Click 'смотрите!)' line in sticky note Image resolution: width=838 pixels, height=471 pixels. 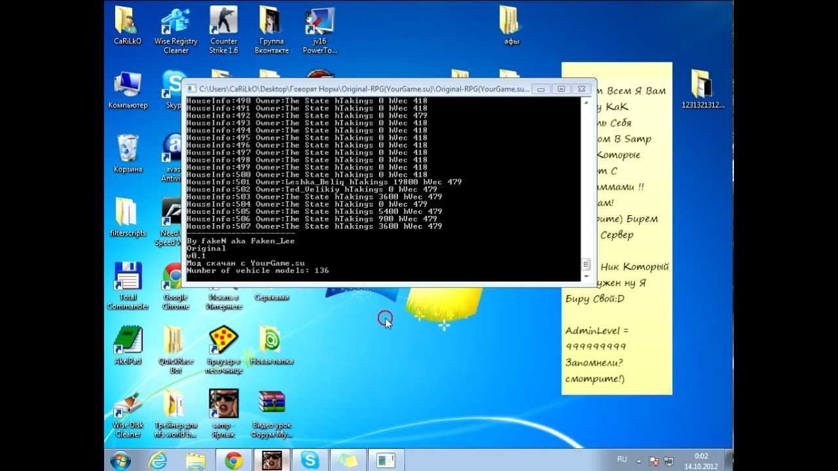click(x=594, y=379)
